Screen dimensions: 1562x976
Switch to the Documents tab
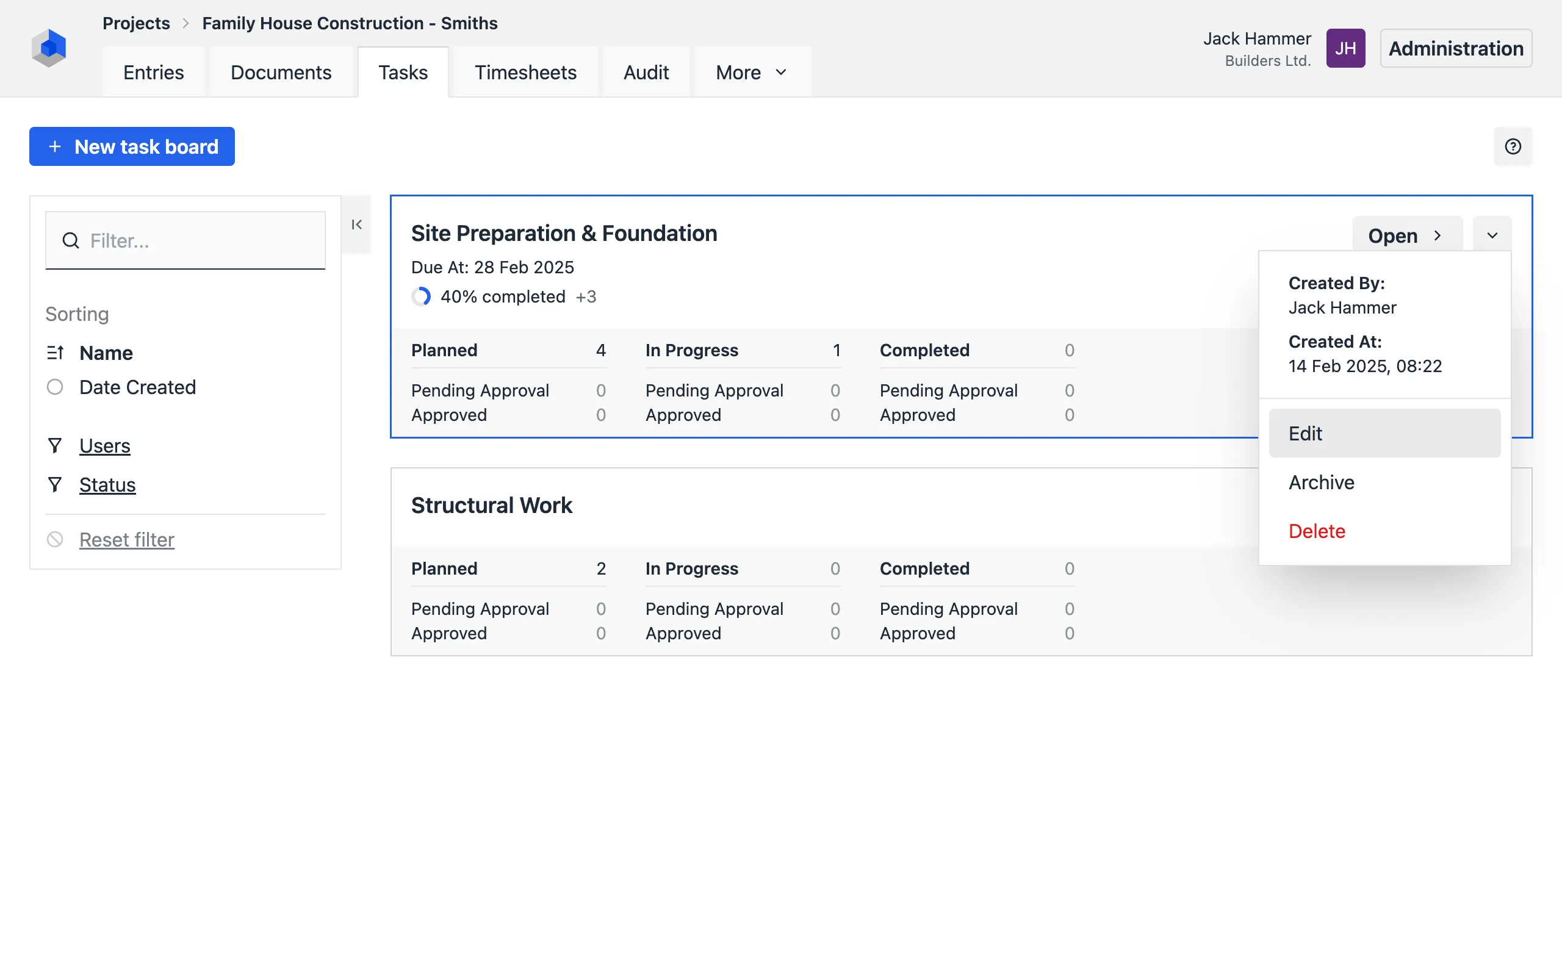(x=281, y=73)
